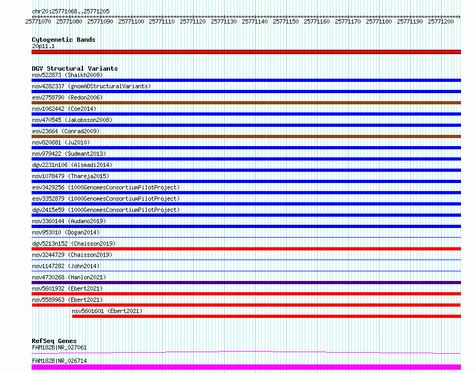476x373 pixels.
Task: Click the brown esv23664 feature bar
Action: coord(246,136)
